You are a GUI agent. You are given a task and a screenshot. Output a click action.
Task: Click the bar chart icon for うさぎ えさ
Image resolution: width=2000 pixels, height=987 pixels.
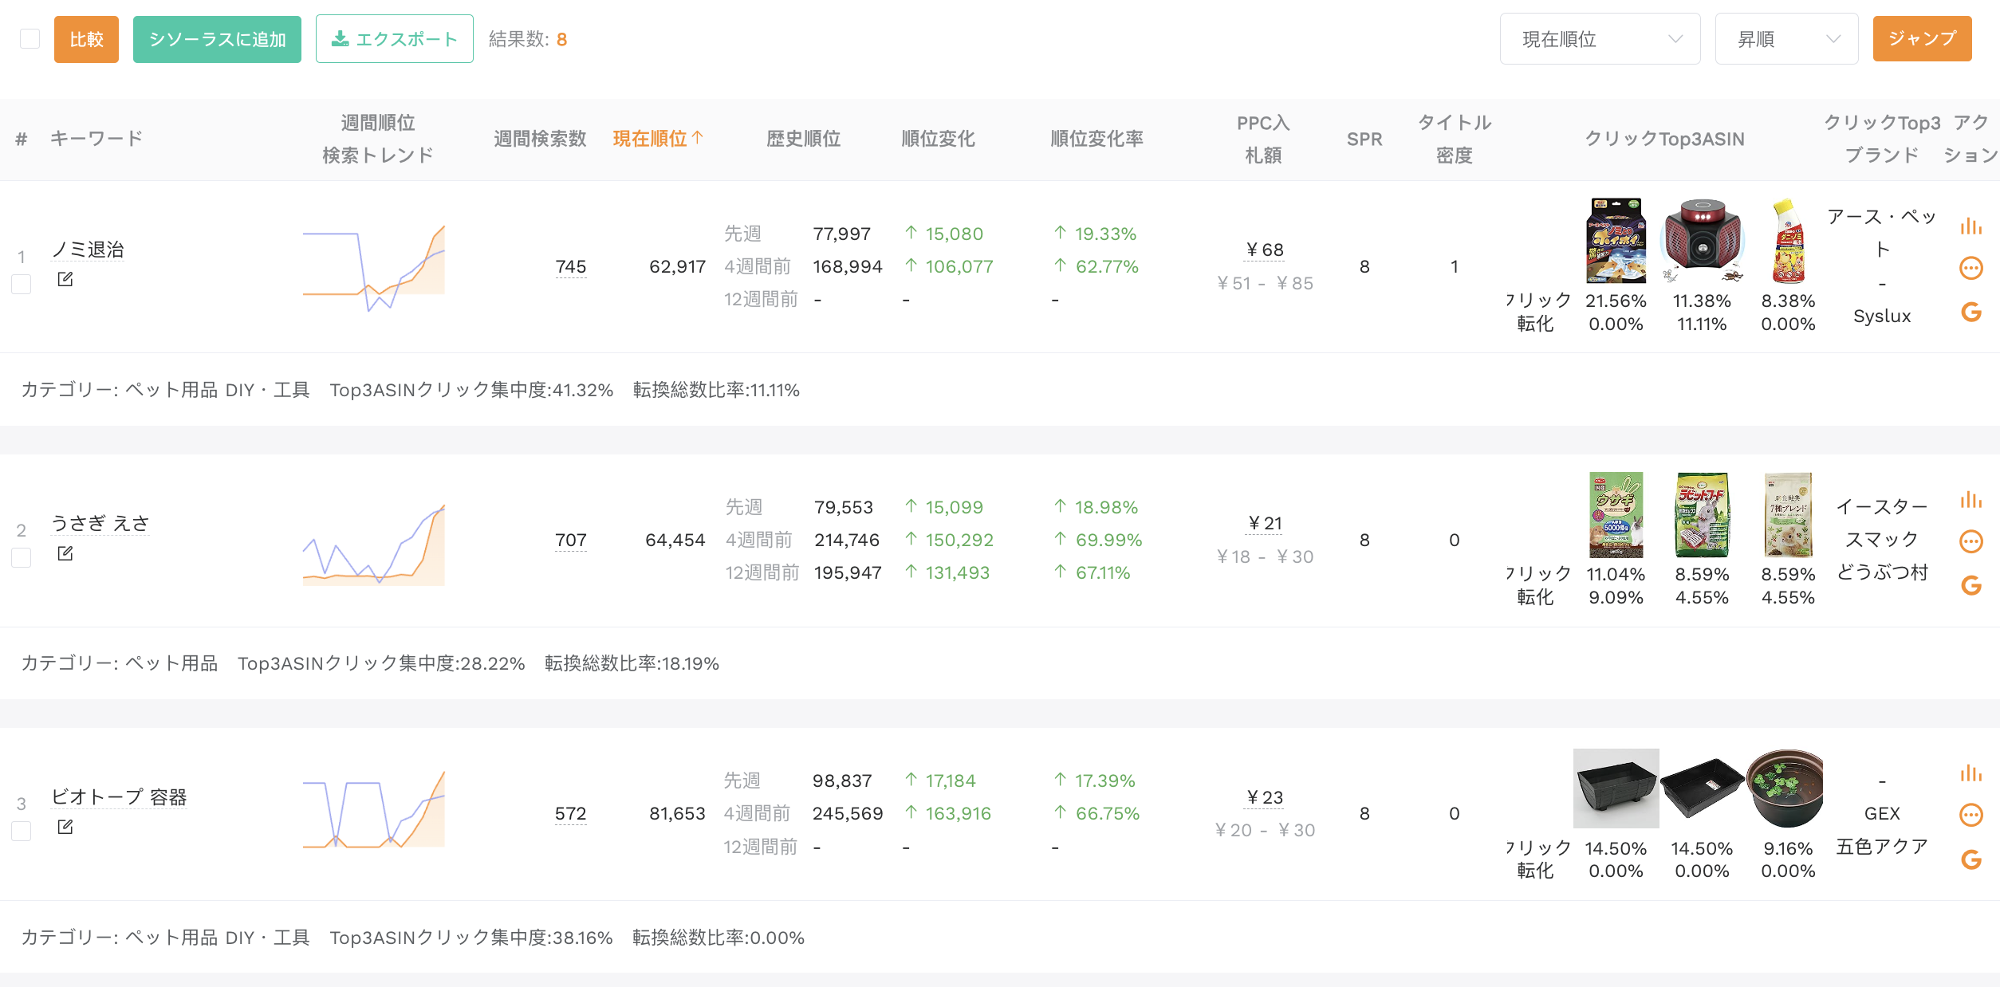tap(1970, 500)
